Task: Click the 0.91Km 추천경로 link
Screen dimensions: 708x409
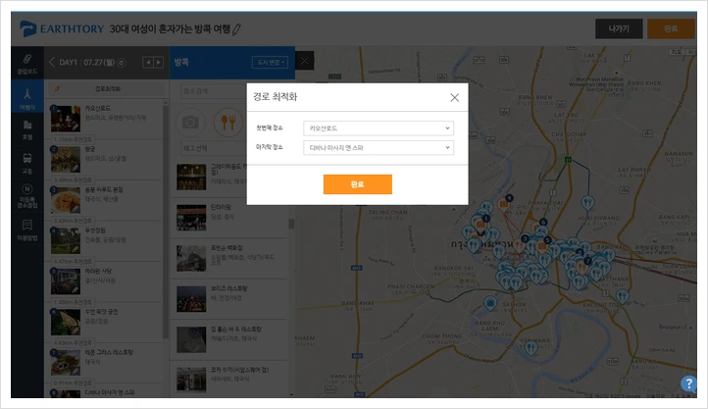Action: coord(73,383)
